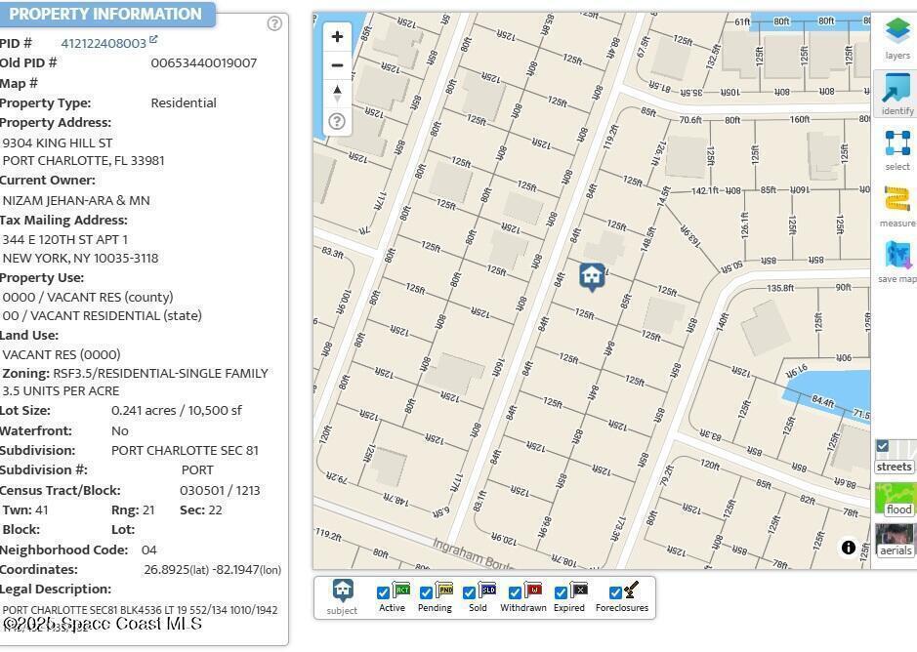
Task: Activate the measure tool
Action: coord(896,206)
